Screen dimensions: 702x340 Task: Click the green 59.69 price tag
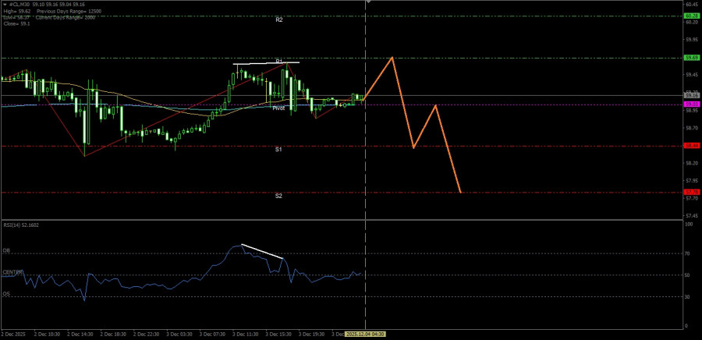click(691, 58)
